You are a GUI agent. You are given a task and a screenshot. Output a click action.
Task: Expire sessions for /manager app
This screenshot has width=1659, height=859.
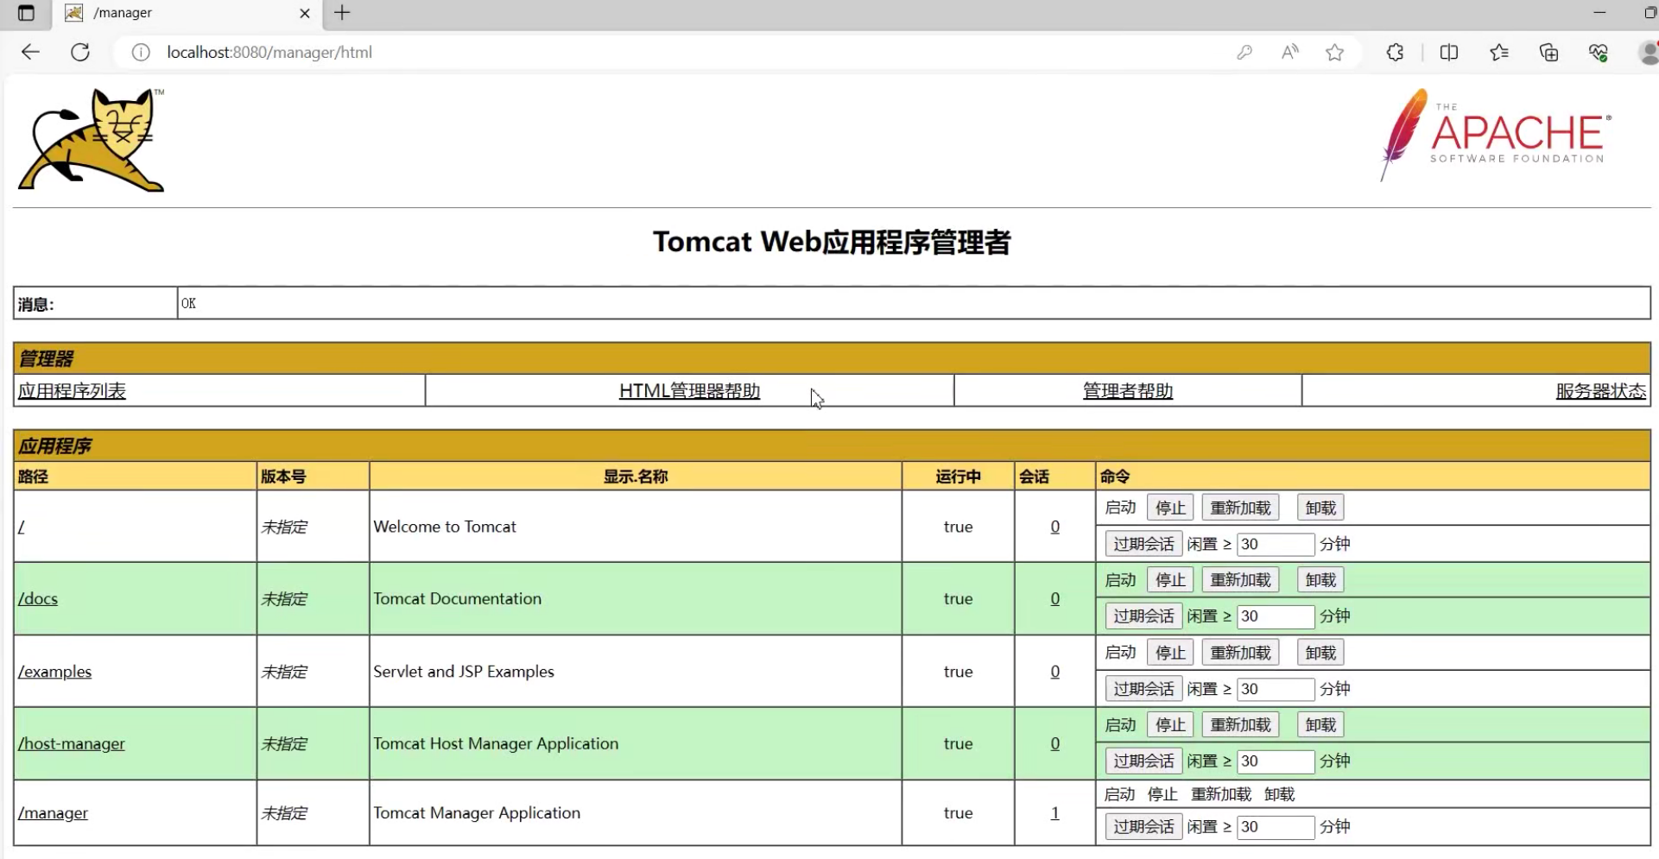(x=1143, y=827)
